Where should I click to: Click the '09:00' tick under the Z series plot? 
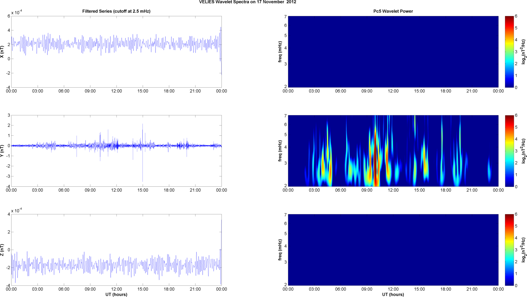click(90, 289)
